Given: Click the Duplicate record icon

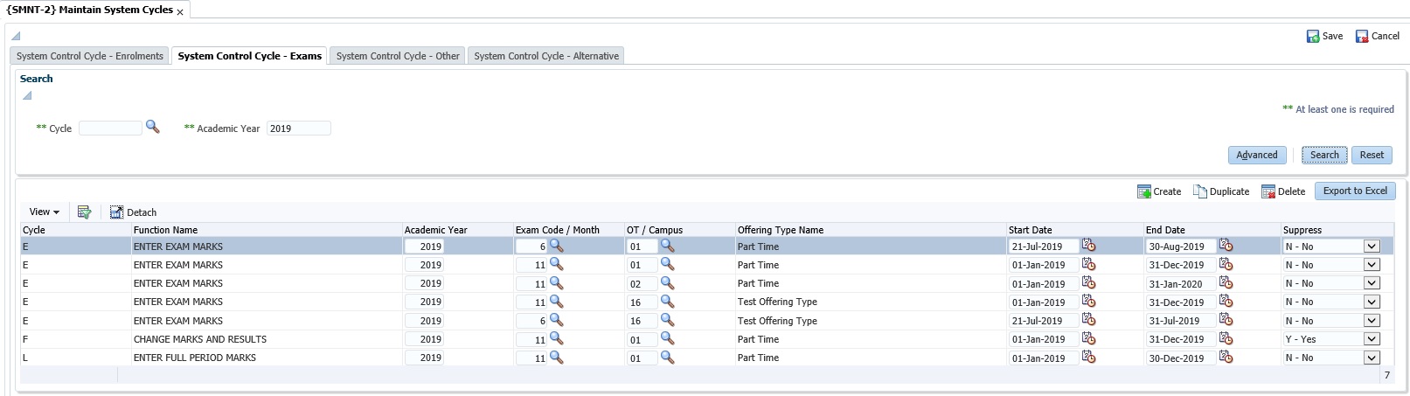Looking at the screenshot, I should tap(1200, 191).
